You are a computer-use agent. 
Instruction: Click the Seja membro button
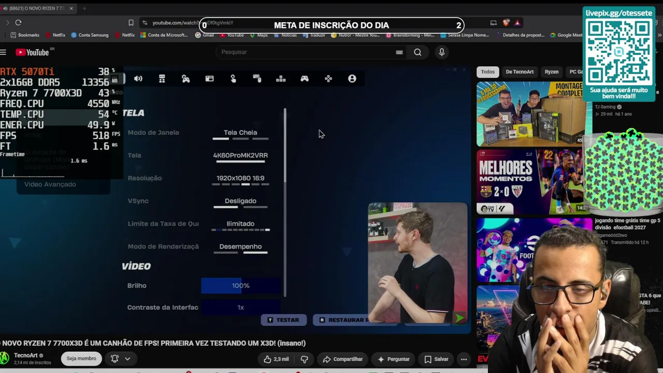coord(81,358)
